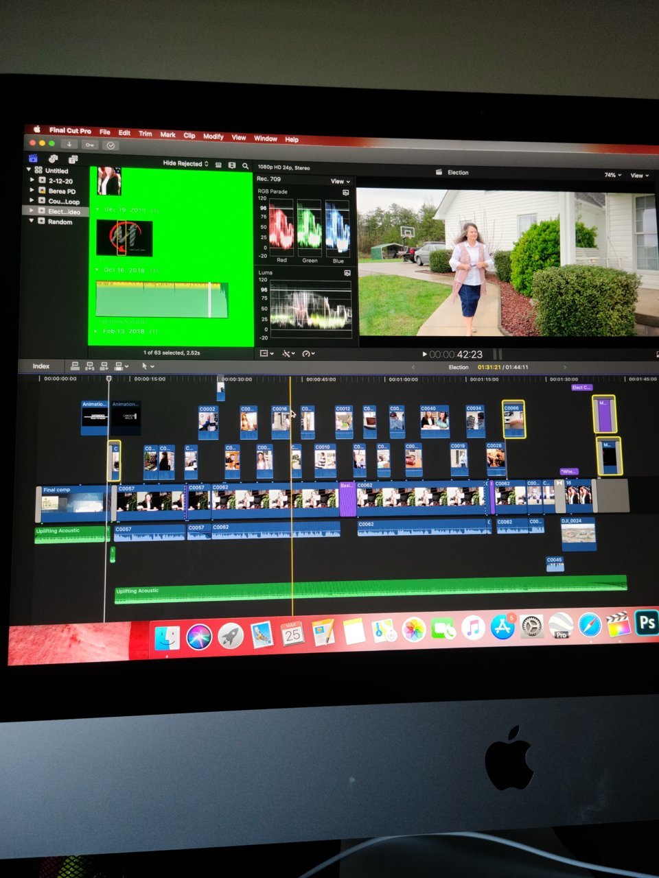Click the Import Media arrow button
659x878 pixels.
pyautogui.click(x=69, y=144)
